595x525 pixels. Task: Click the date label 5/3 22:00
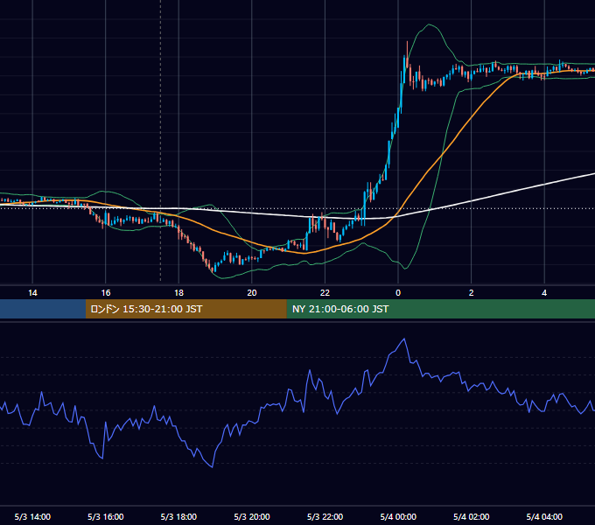[x=325, y=516]
